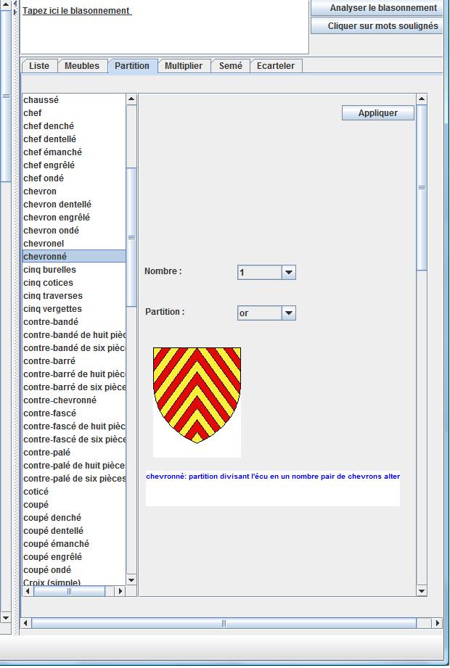Click the left arrow of list horizontal scrollbar
Image resolution: width=450 pixels, height=668 pixels.
(x=28, y=591)
